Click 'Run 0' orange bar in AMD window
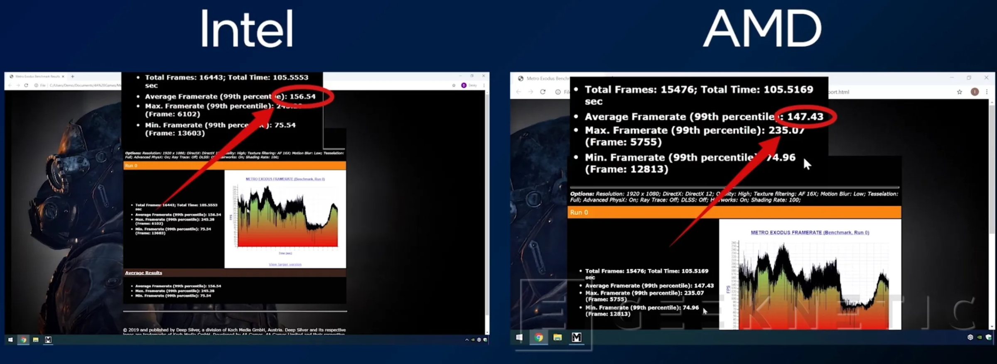 [x=734, y=213]
